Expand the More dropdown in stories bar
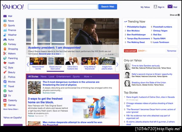Image resolution: width=182 pixels, height=132 pixels. 88,76
